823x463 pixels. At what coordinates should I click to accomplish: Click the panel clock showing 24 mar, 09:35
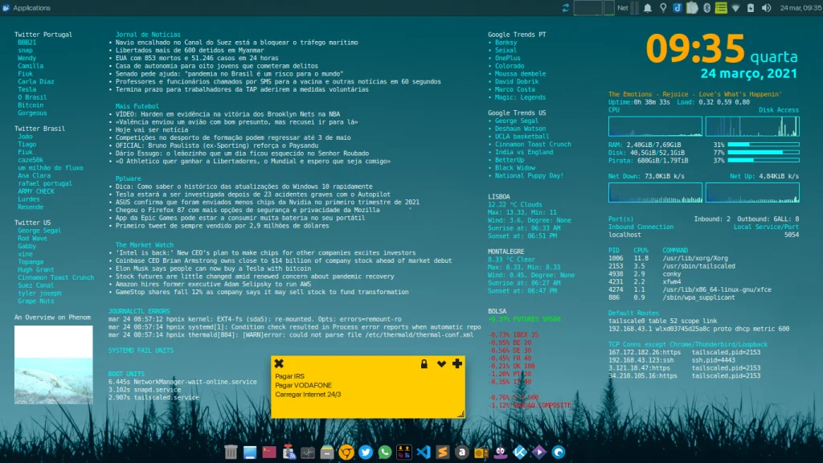800,8
